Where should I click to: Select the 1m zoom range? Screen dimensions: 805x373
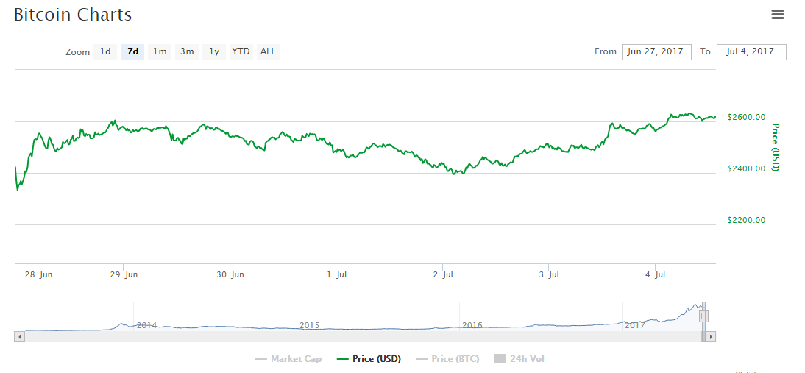(x=160, y=51)
